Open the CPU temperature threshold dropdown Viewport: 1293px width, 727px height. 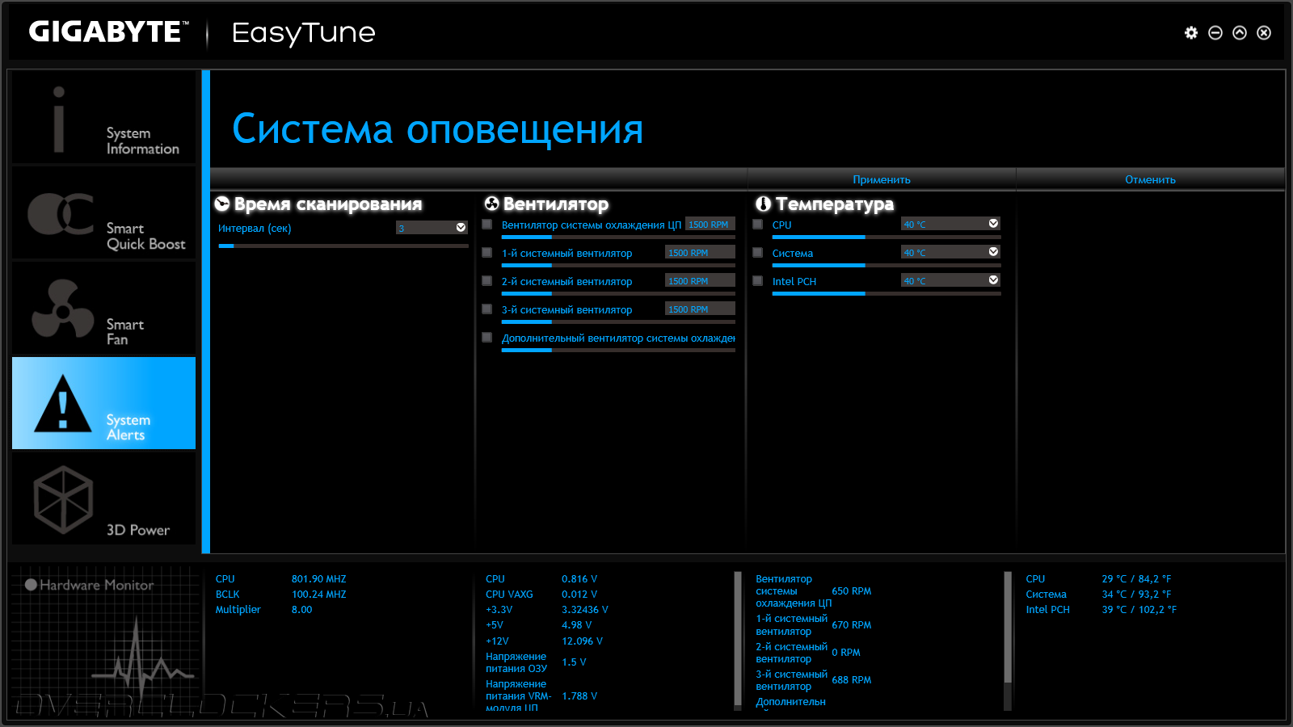pyautogui.click(x=951, y=224)
